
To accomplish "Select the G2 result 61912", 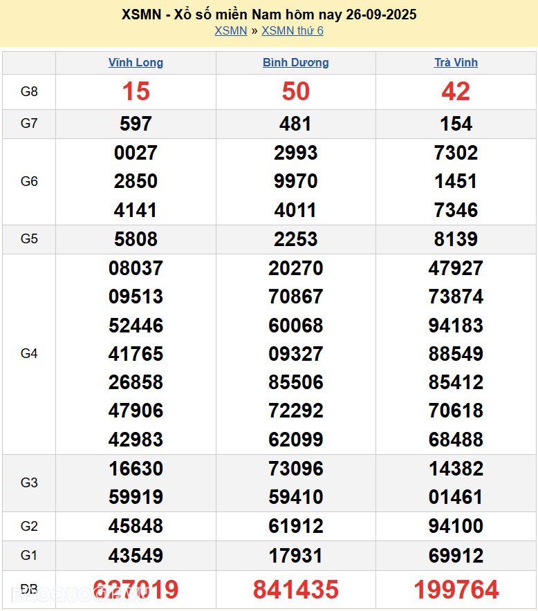I will tap(295, 527).
